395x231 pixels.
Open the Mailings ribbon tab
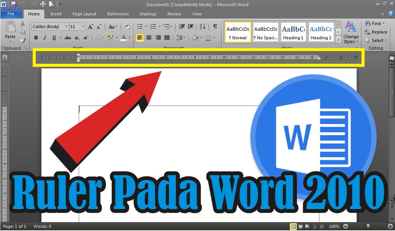(148, 14)
